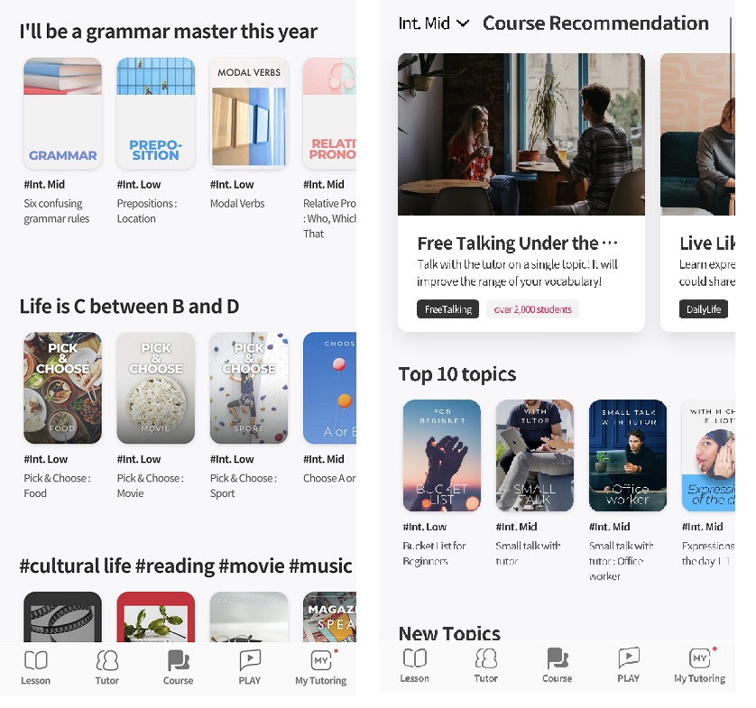Tap Tutor icon in left navigation bar
Screen dimensions: 756x708
[106, 667]
